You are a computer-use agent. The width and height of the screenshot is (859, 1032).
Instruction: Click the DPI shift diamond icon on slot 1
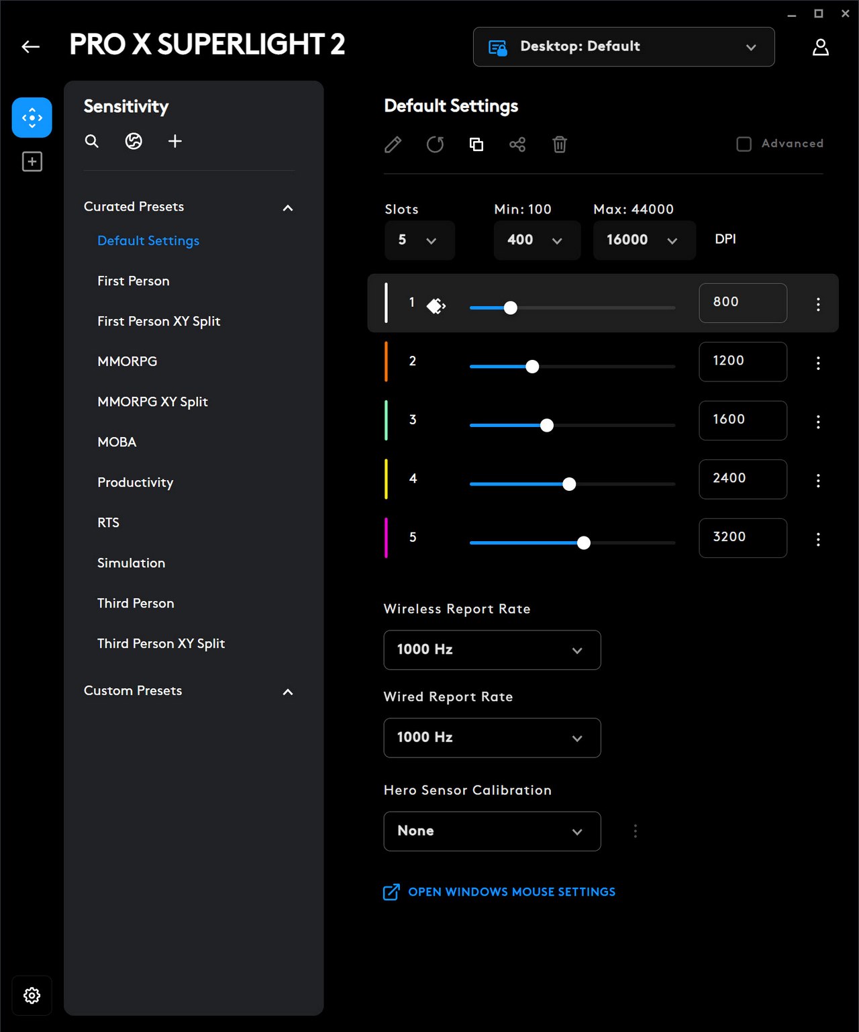436,306
